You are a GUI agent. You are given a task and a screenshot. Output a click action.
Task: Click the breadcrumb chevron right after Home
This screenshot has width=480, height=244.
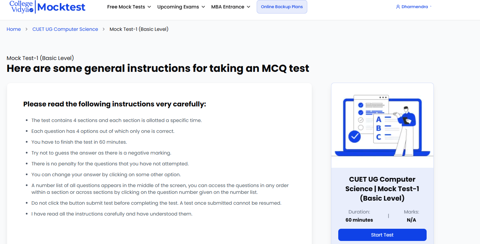(x=27, y=29)
